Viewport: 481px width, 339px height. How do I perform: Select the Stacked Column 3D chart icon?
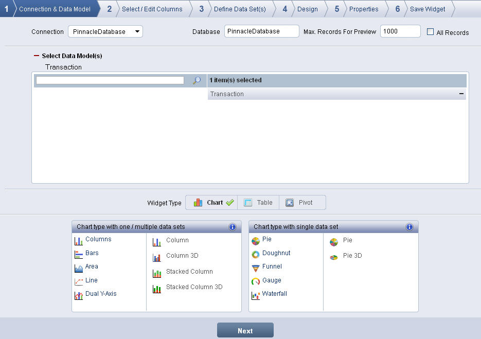(157, 289)
